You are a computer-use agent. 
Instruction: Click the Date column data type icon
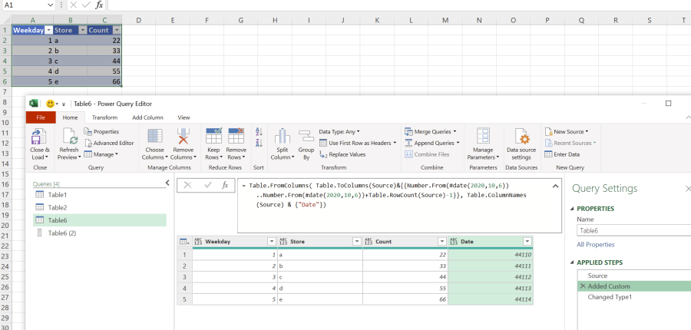[x=454, y=242]
